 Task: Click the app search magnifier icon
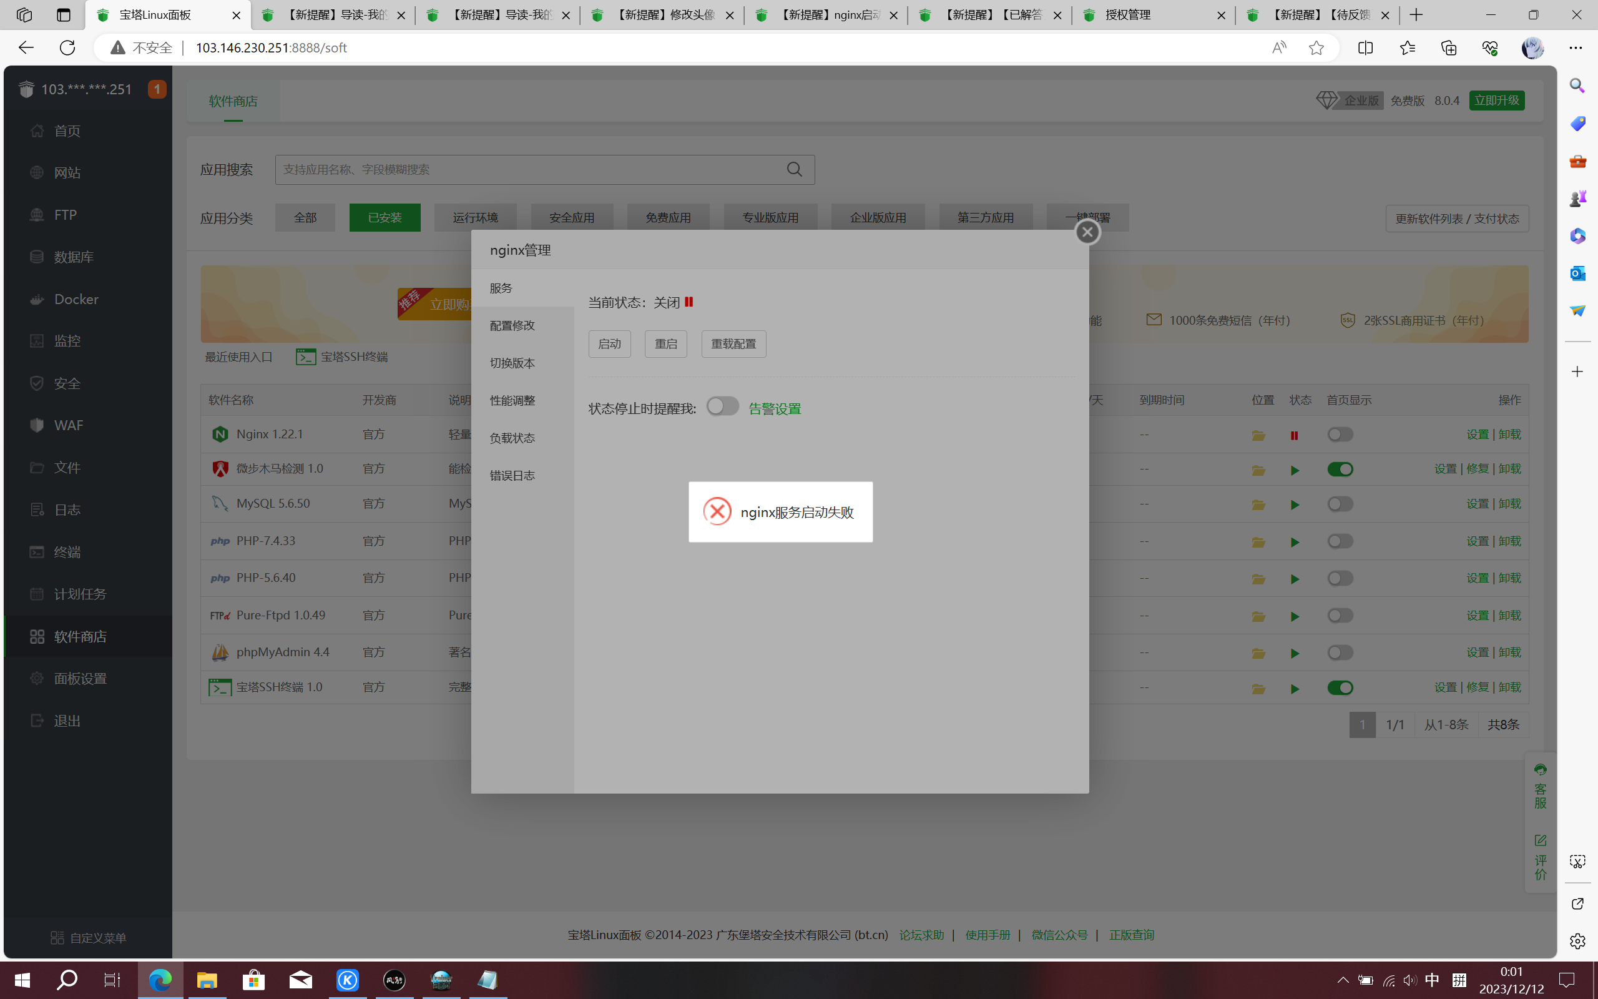[795, 170]
